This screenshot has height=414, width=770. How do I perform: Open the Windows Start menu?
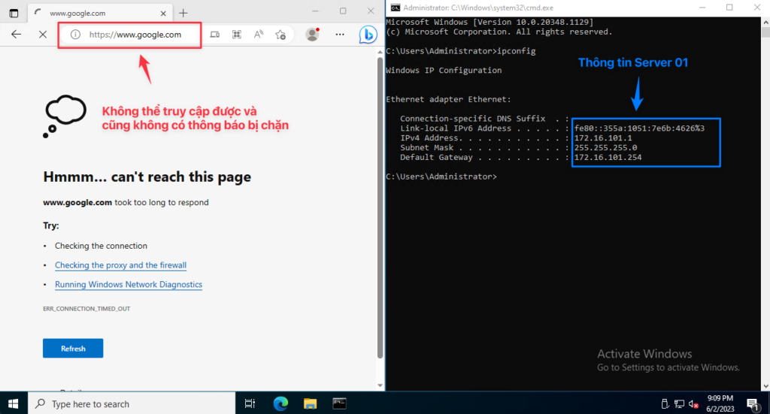14,403
